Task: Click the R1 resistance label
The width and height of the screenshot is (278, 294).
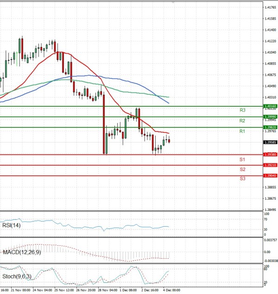Action: 242,132
